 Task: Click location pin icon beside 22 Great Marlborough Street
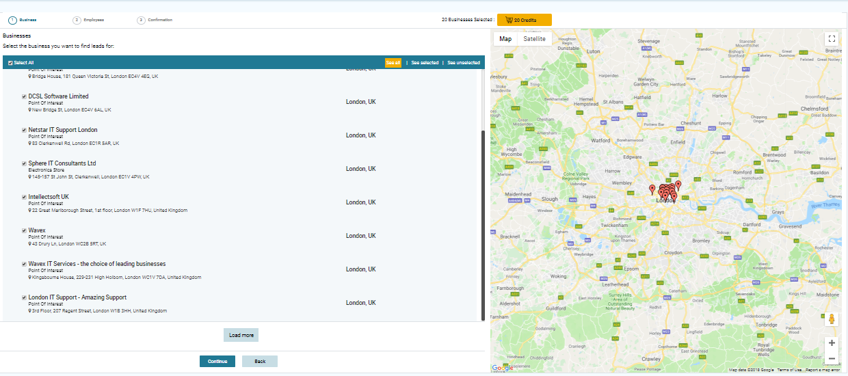pyautogui.click(x=29, y=210)
